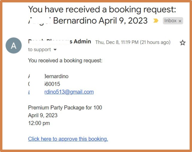
Task: Click the Thu, Dec 8, 11:19 PM timestamp
Action: [x=117, y=42]
